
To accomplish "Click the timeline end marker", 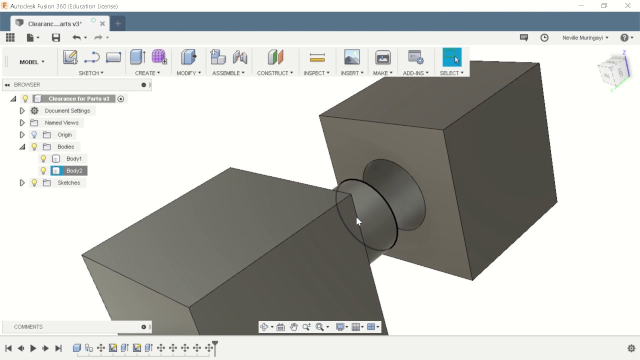I will [215, 347].
